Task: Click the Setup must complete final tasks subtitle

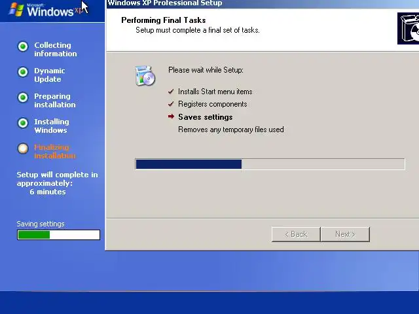Action: (198, 30)
